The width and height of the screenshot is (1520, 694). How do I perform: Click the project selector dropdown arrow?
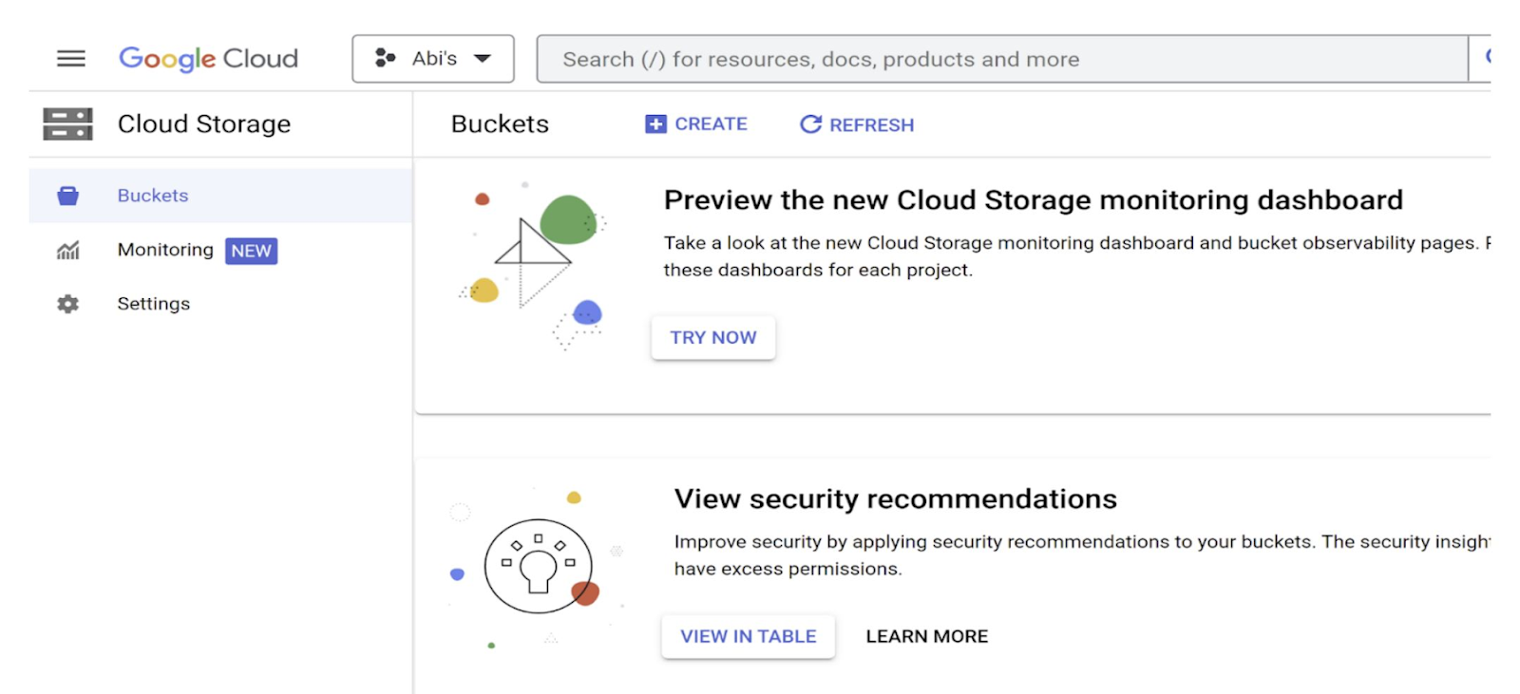[483, 59]
